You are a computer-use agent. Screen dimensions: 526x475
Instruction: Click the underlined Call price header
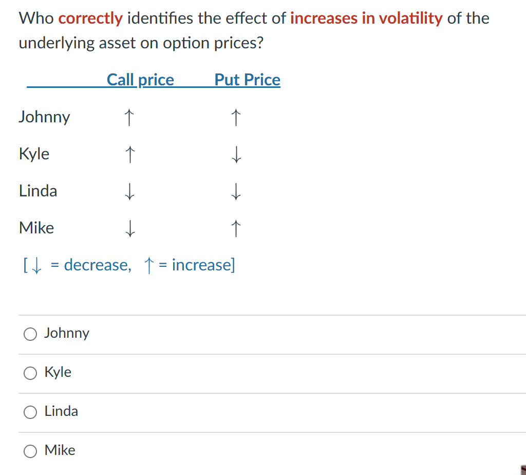pyautogui.click(x=140, y=80)
